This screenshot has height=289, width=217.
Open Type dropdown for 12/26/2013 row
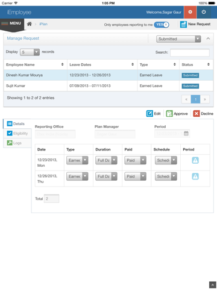(77, 176)
